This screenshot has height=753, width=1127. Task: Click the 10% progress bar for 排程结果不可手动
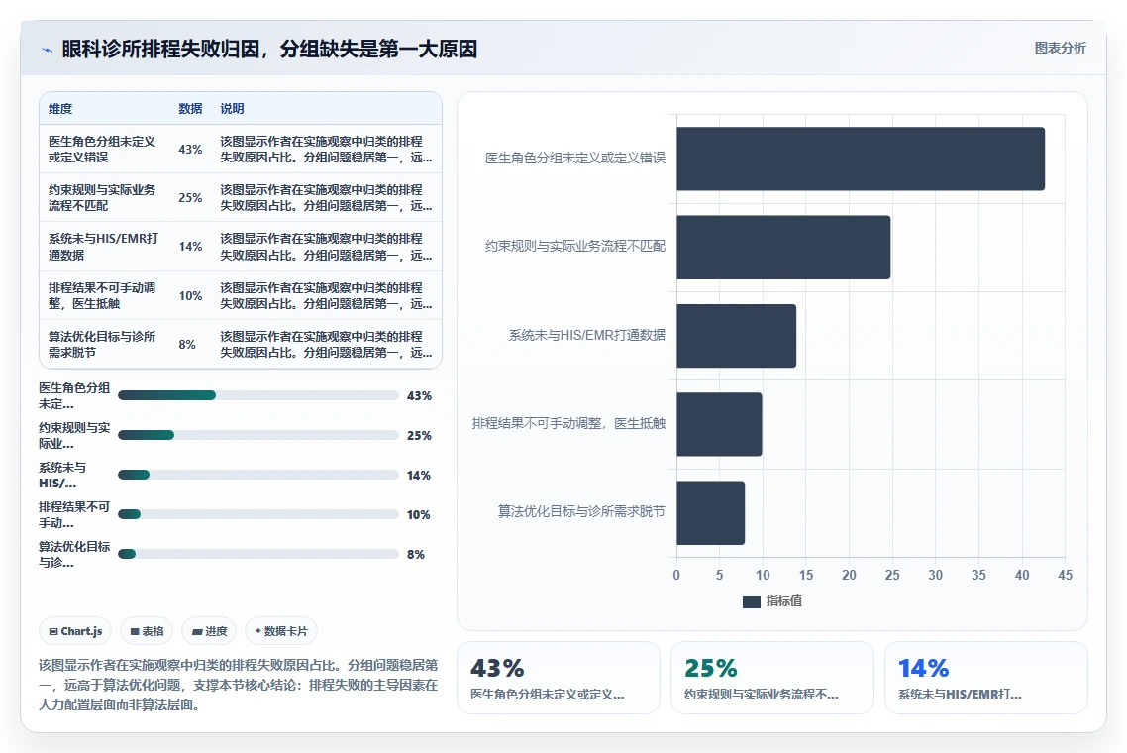(258, 514)
